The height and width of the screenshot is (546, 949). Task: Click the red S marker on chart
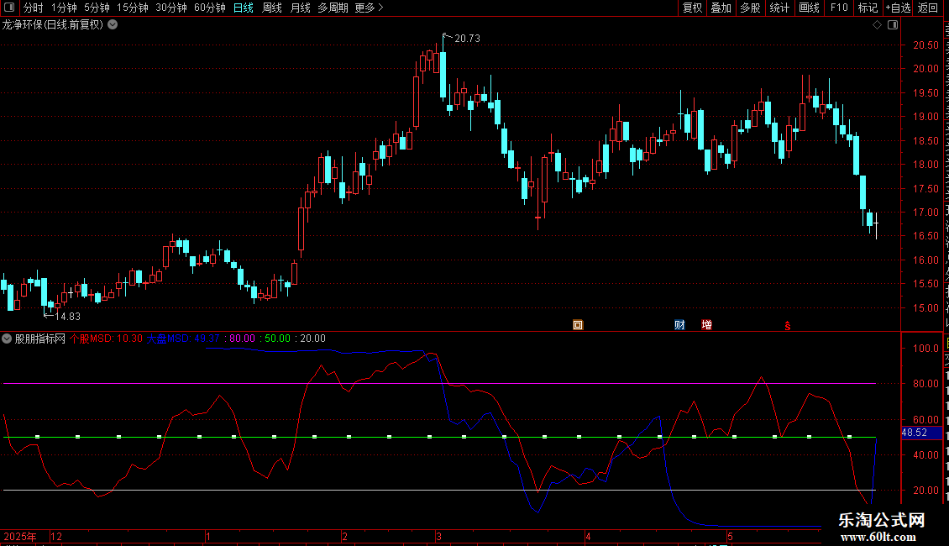pyautogui.click(x=788, y=326)
